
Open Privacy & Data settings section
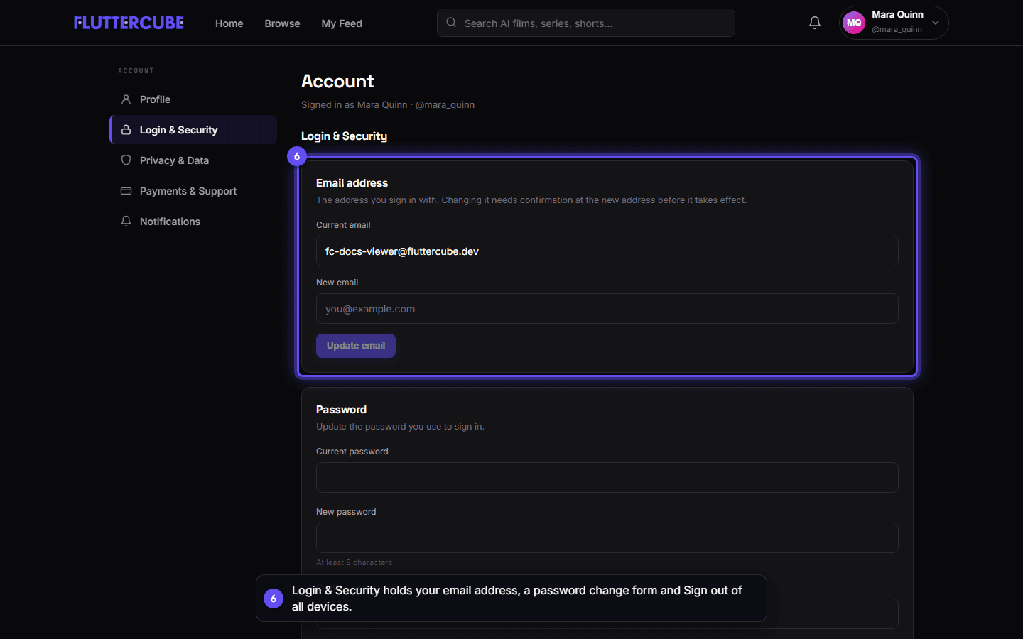(x=193, y=160)
